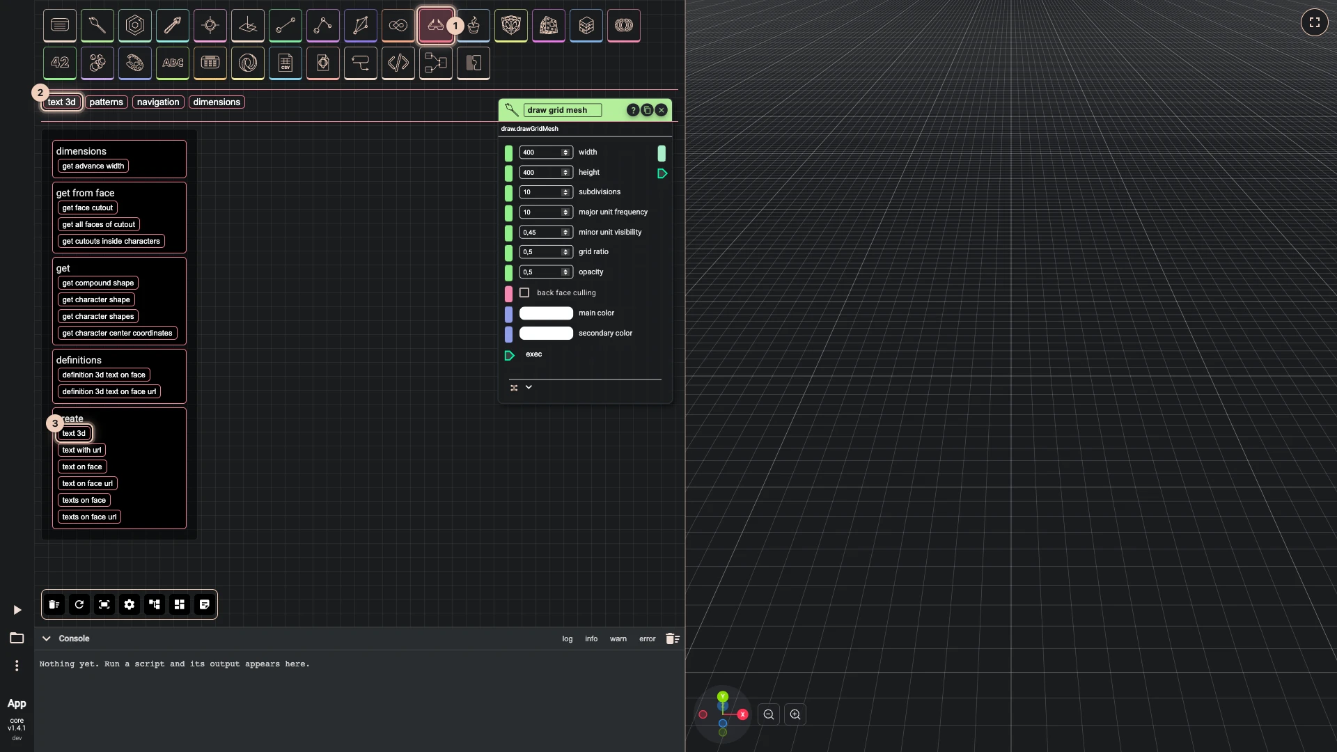Click the clear canvas trash icon in bottom toolbar
1337x752 pixels.
54,604
